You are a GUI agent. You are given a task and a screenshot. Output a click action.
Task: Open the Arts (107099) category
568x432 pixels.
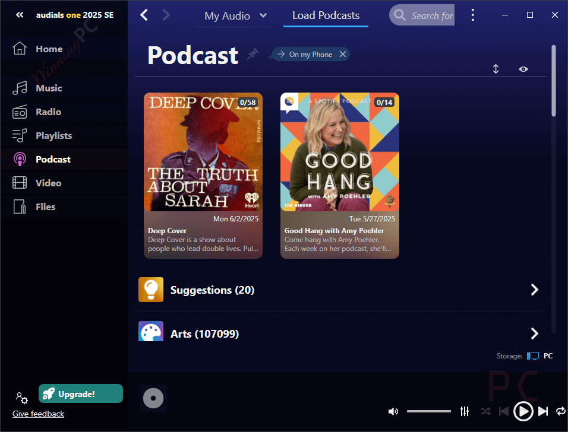(340, 332)
